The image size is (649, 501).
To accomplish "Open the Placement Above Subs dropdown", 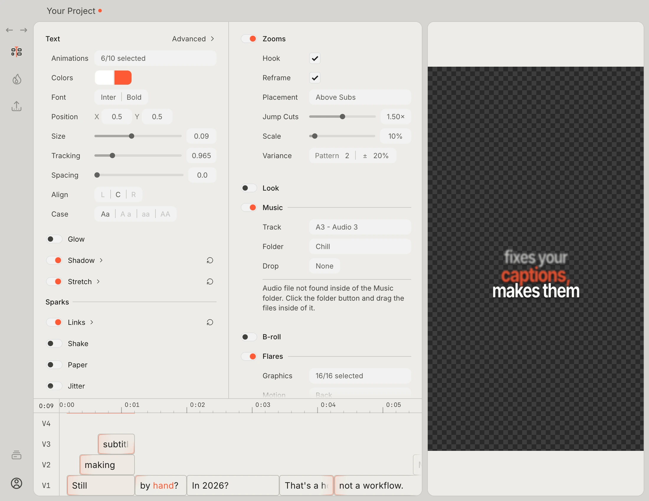I will pyautogui.click(x=360, y=97).
